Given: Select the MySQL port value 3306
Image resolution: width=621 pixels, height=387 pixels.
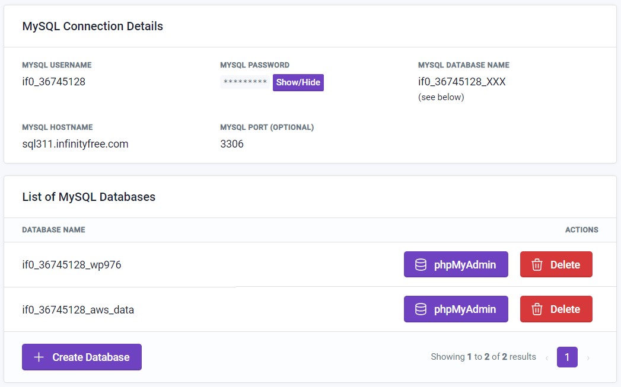Looking at the screenshot, I should 232,143.
